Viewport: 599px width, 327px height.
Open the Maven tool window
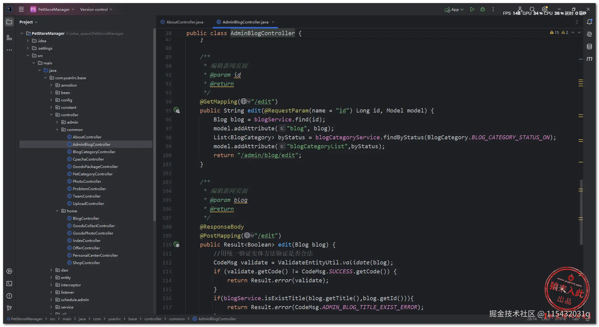click(589, 59)
